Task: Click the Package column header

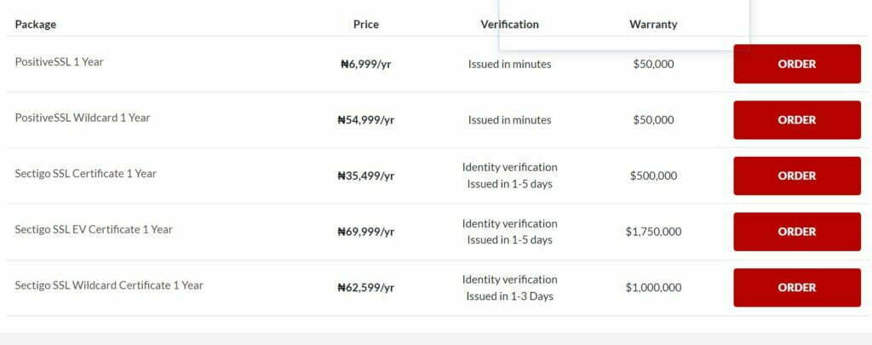Action: click(x=36, y=25)
